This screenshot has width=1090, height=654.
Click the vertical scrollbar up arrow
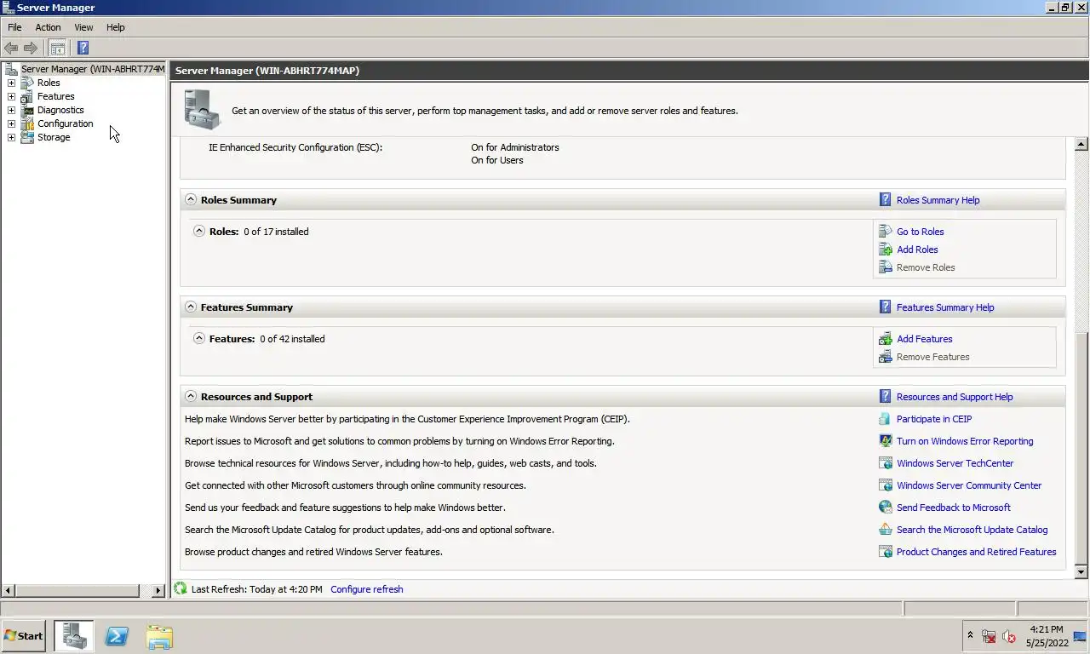pos(1081,144)
